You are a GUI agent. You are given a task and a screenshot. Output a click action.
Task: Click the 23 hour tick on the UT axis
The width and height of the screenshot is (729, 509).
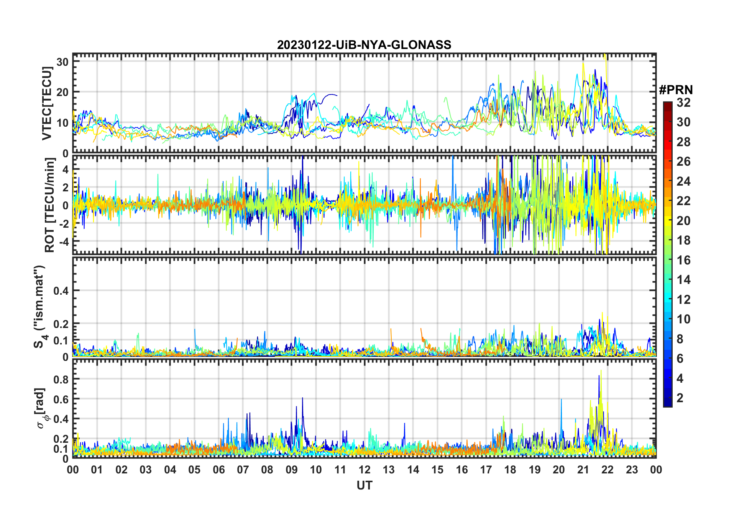click(x=632, y=470)
